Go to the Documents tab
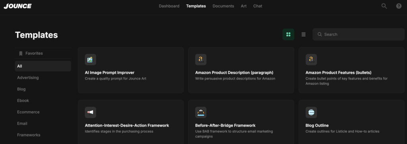Screen dimensions: 407x144 (223, 6)
